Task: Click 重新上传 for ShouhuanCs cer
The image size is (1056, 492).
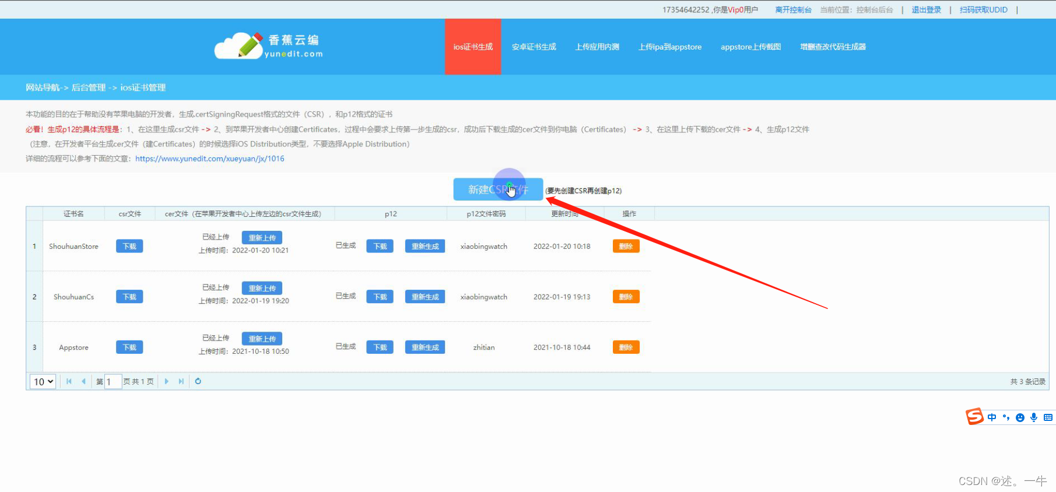Action: pos(262,288)
